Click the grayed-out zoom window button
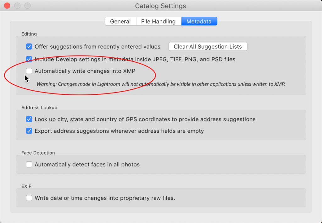The width and height of the screenshot is (322, 223). pyautogui.click(x=28, y=6)
